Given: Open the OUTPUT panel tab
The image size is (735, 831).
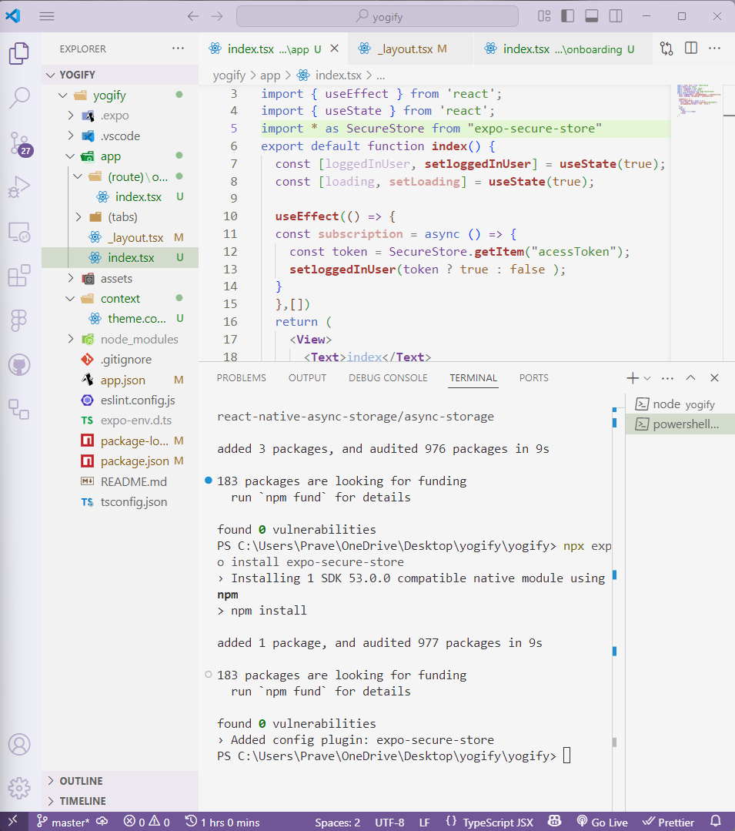Looking at the screenshot, I should (x=307, y=378).
